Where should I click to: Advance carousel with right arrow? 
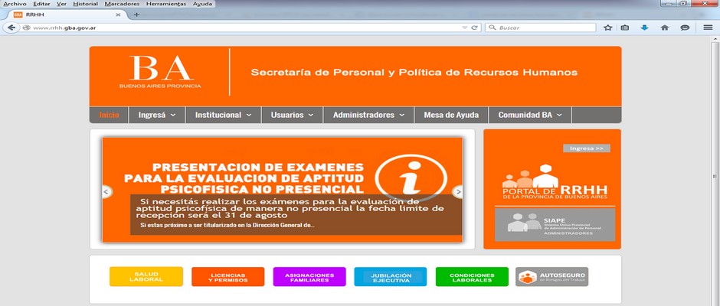(x=458, y=192)
